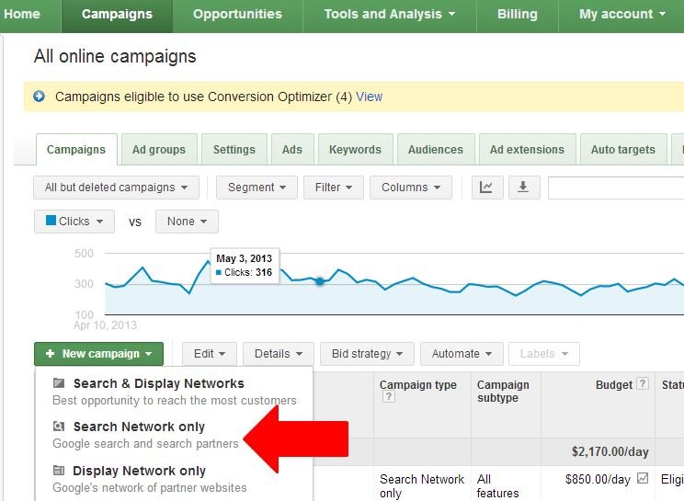
Task: Expand the Segment dropdown
Action: click(x=256, y=188)
